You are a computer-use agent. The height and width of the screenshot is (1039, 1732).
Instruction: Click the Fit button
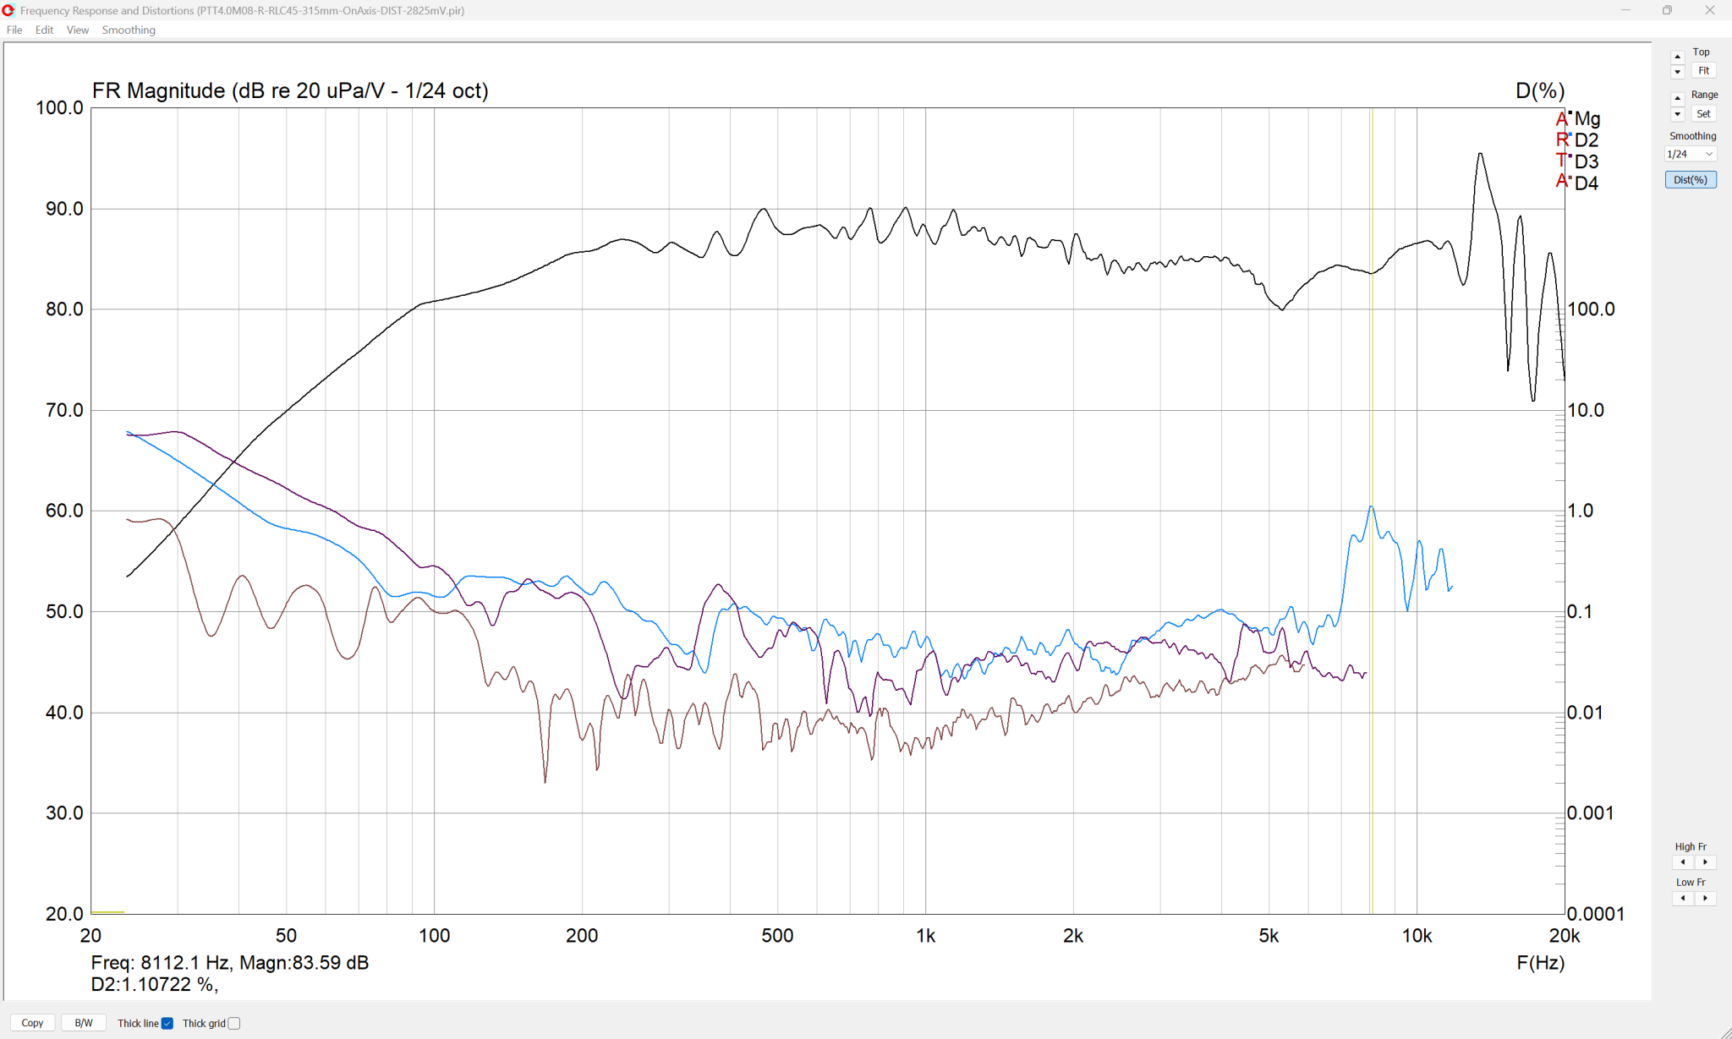(1704, 71)
